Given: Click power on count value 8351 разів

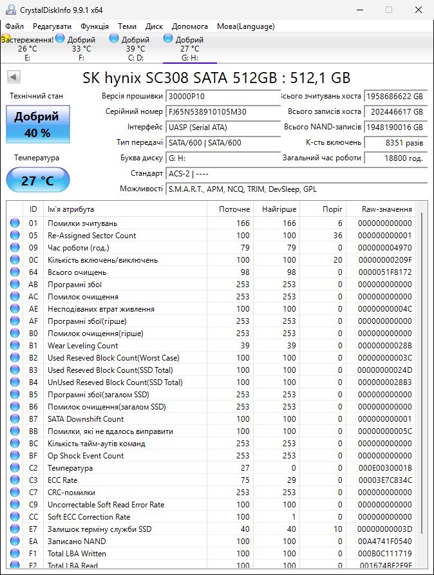Looking at the screenshot, I should (x=395, y=143).
